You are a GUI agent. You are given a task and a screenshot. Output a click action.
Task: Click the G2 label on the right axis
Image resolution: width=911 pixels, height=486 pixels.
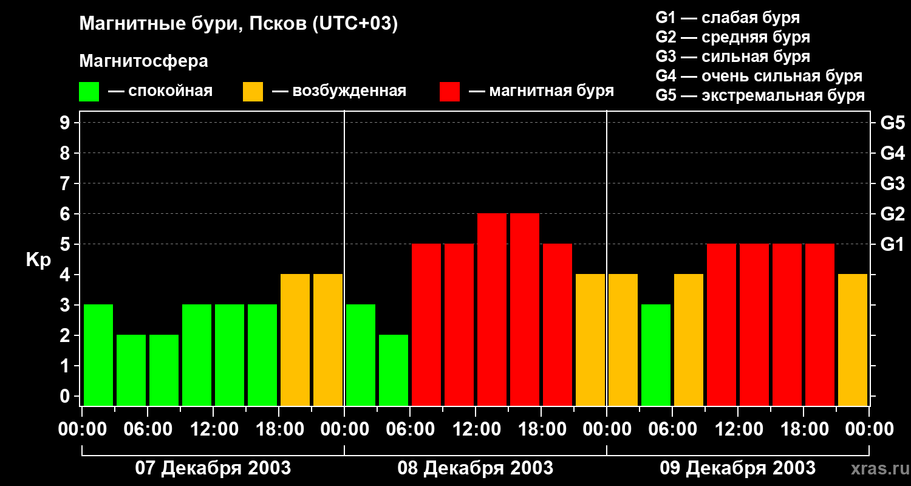pyautogui.click(x=892, y=214)
